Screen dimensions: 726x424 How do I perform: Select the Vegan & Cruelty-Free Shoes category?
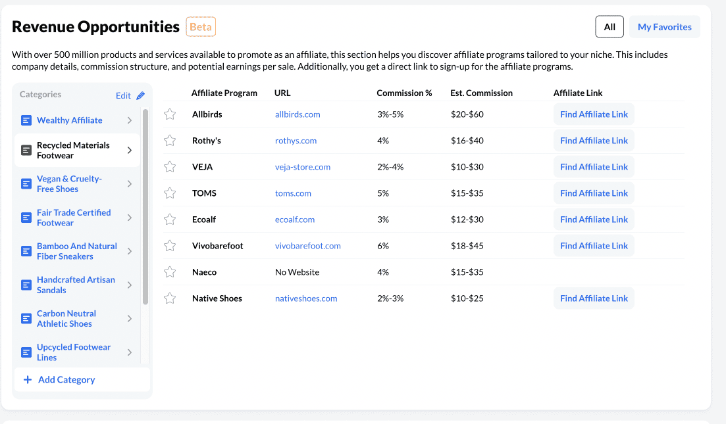pos(70,183)
